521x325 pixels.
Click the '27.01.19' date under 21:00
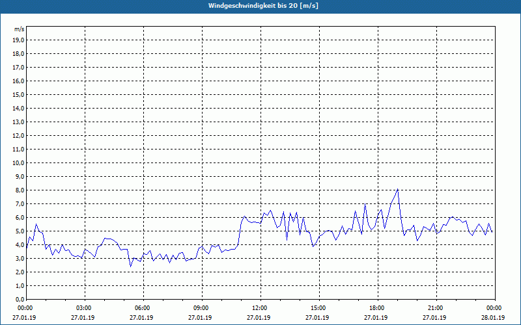434,317
